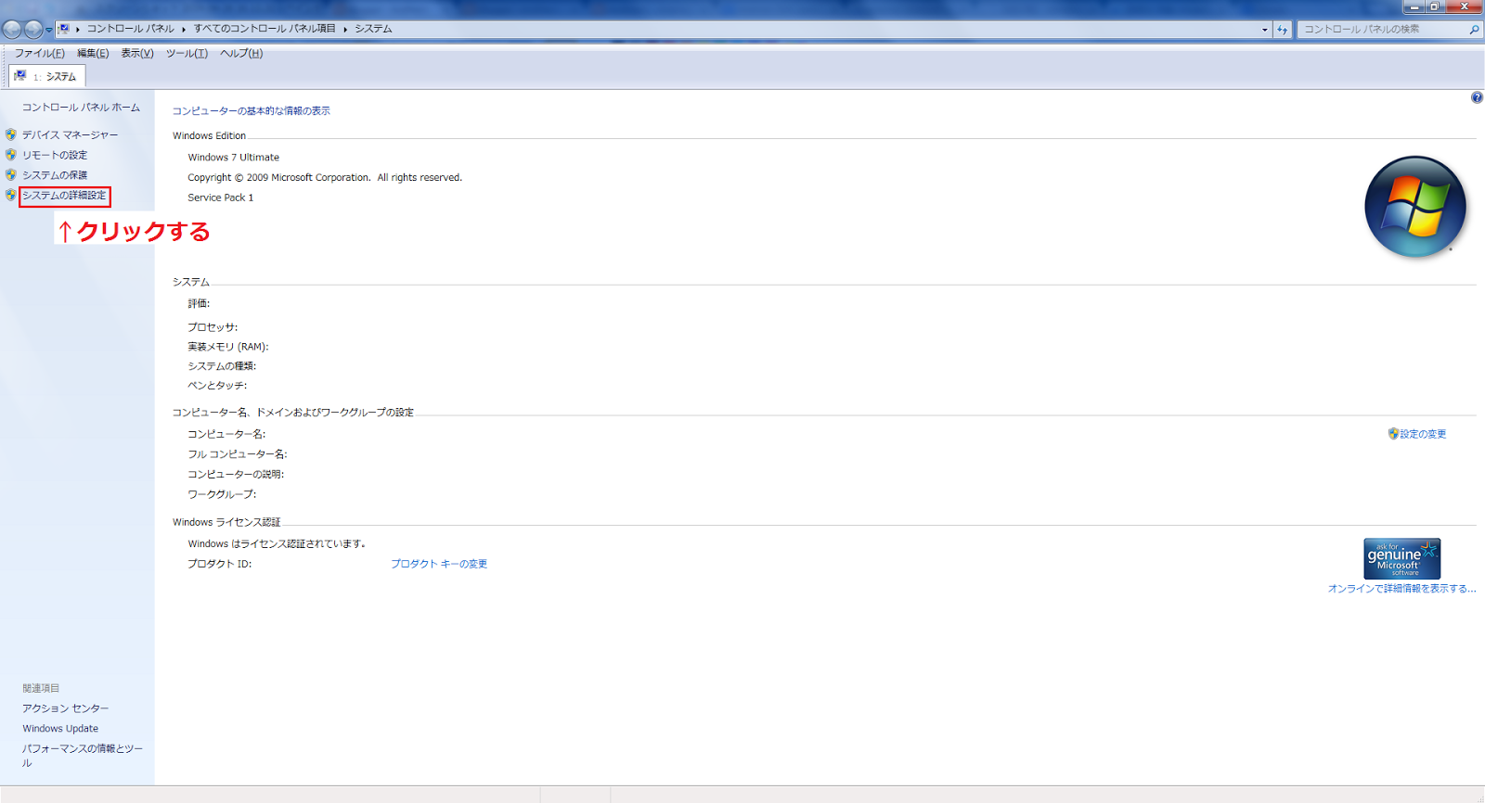Image resolution: width=1485 pixels, height=803 pixels.
Task: Expand the address bar history dropdown
Action: coord(1264,30)
